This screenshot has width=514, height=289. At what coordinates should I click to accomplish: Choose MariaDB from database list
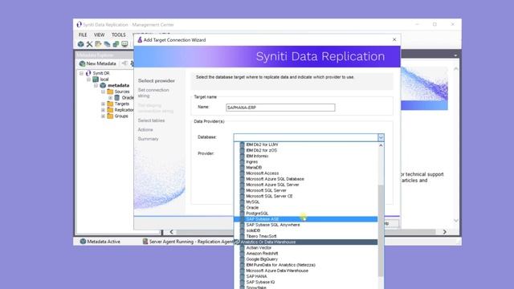coord(254,168)
